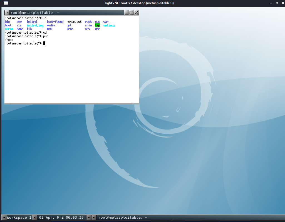Click the 'cdrom' link name
The height and width of the screenshot is (222, 285).
click(x=9, y=29)
